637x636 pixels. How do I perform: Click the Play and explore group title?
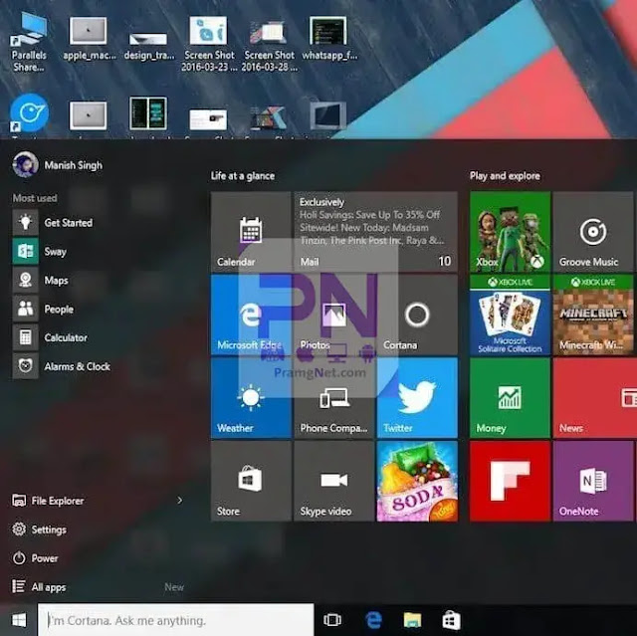click(505, 176)
